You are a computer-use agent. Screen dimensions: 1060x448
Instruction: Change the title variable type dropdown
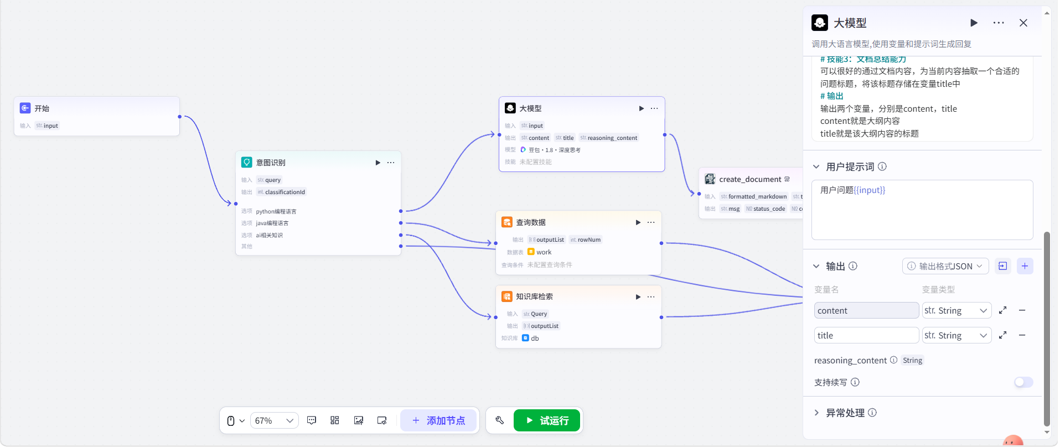(956, 335)
